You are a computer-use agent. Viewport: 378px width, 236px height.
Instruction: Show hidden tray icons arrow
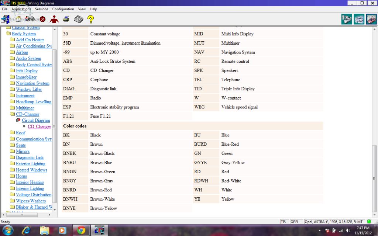320,230
